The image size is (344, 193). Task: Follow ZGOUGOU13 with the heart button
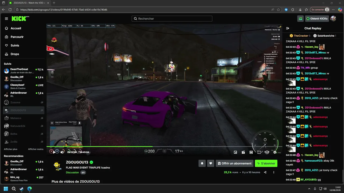pos(211,163)
